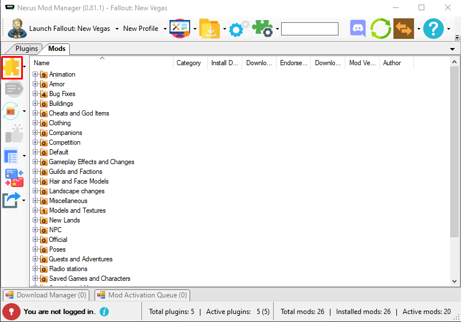Open the tab list dropdown arrow at right
461x322 pixels.
coord(452,49)
